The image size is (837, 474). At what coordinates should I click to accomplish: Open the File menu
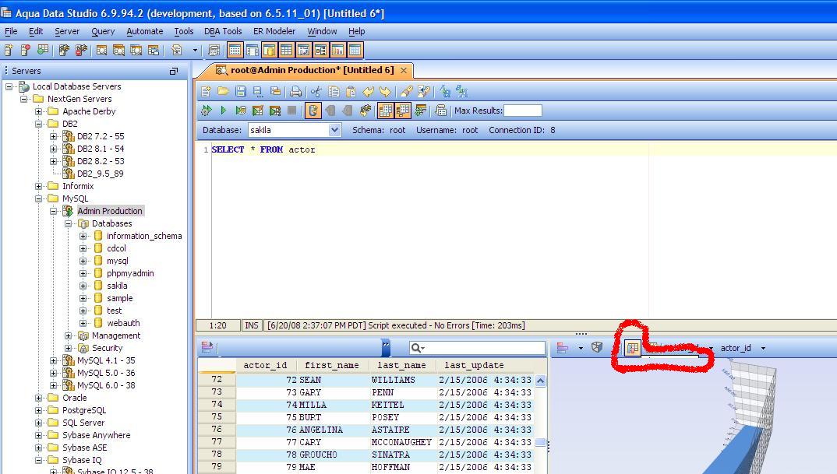click(11, 31)
